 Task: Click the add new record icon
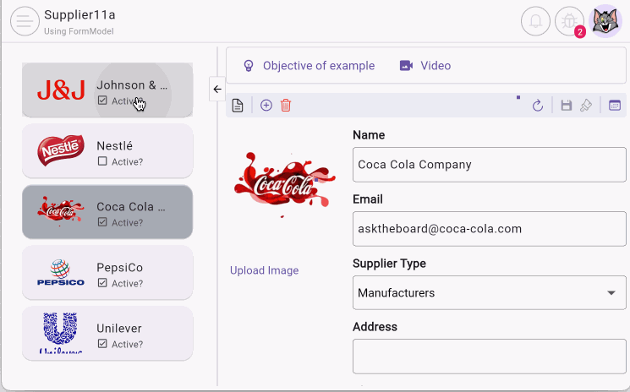pos(266,106)
